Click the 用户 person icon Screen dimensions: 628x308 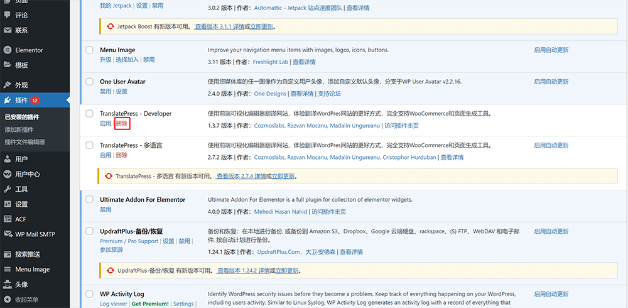click(x=7, y=159)
